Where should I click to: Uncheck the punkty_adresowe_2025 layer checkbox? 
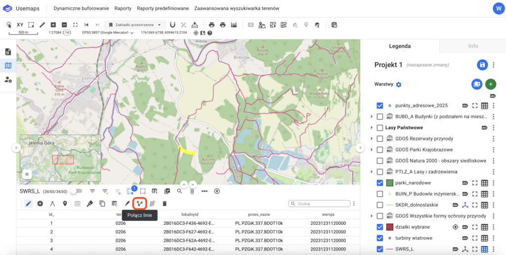point(379,106)
